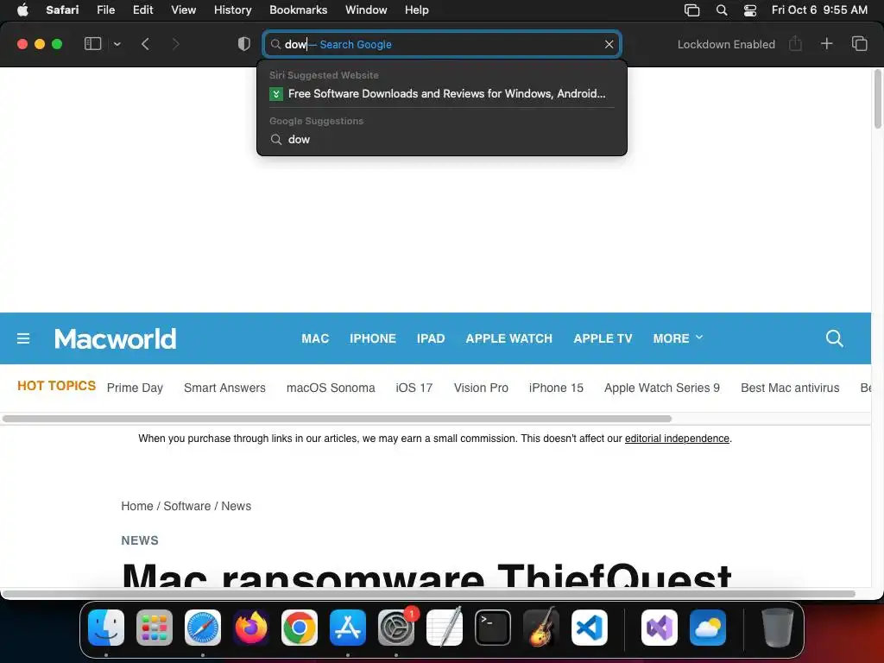This screenshot has width=884, height=663.
Task: Open the IPHONE navigation item
Action: [373, 338]
